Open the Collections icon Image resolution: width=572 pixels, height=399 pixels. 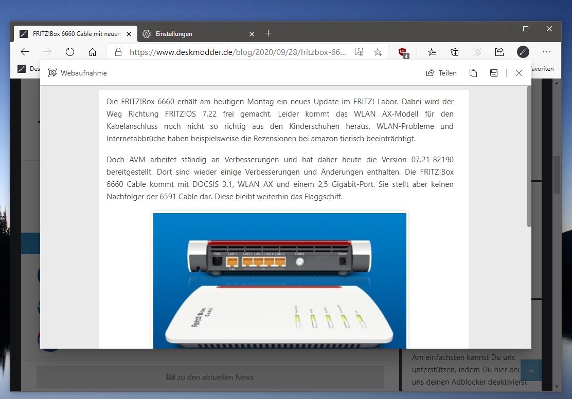(454, 52)
